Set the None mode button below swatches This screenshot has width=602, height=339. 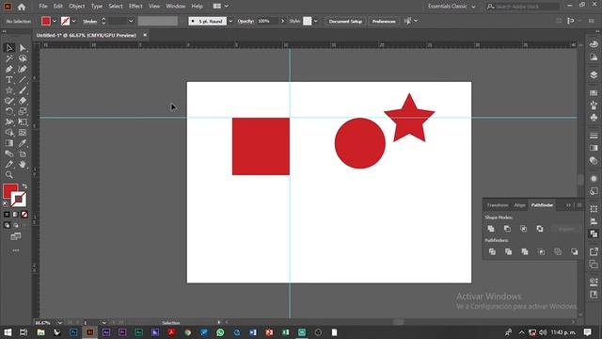point(24,214)
